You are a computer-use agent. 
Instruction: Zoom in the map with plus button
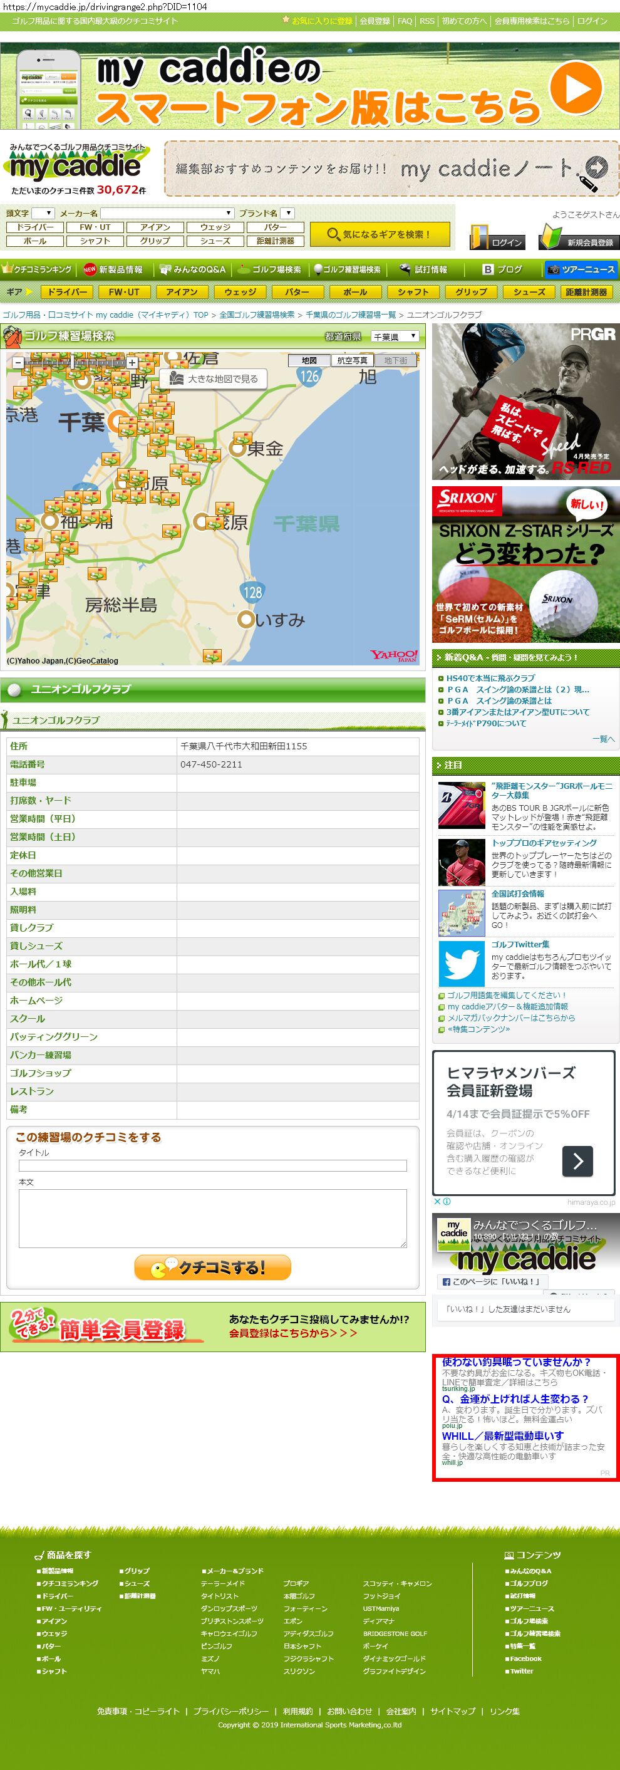click(x=133, y=362)
